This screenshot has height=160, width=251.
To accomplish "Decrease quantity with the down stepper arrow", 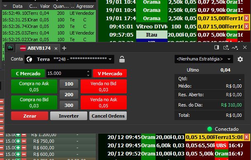I will (88, 75).
